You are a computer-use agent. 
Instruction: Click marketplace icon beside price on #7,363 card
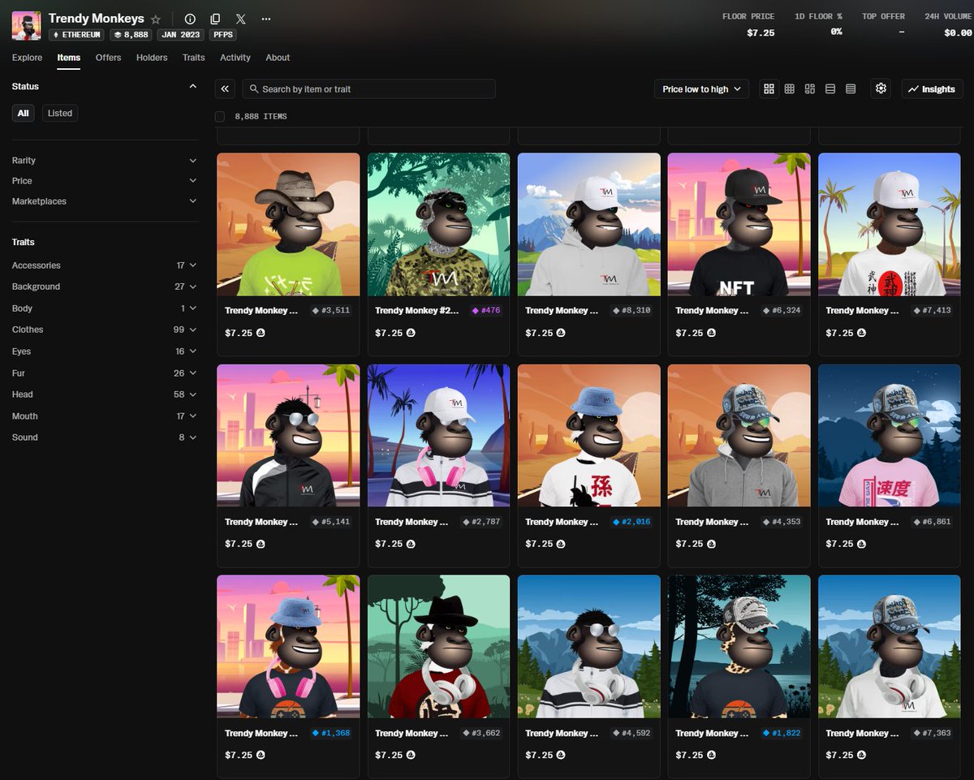point(862,755)
